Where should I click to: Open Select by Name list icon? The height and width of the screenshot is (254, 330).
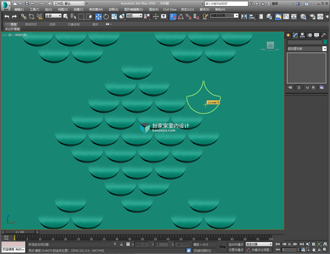73,17
